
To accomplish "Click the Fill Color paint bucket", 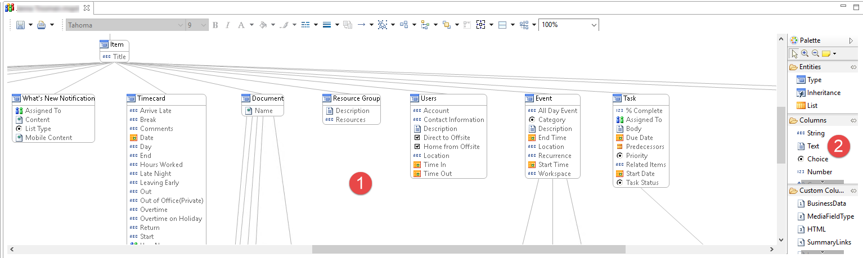I will coord(263,25).
